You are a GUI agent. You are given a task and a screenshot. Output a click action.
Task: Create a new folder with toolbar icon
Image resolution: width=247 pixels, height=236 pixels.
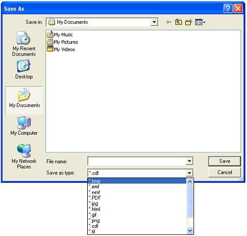(188, 22)
